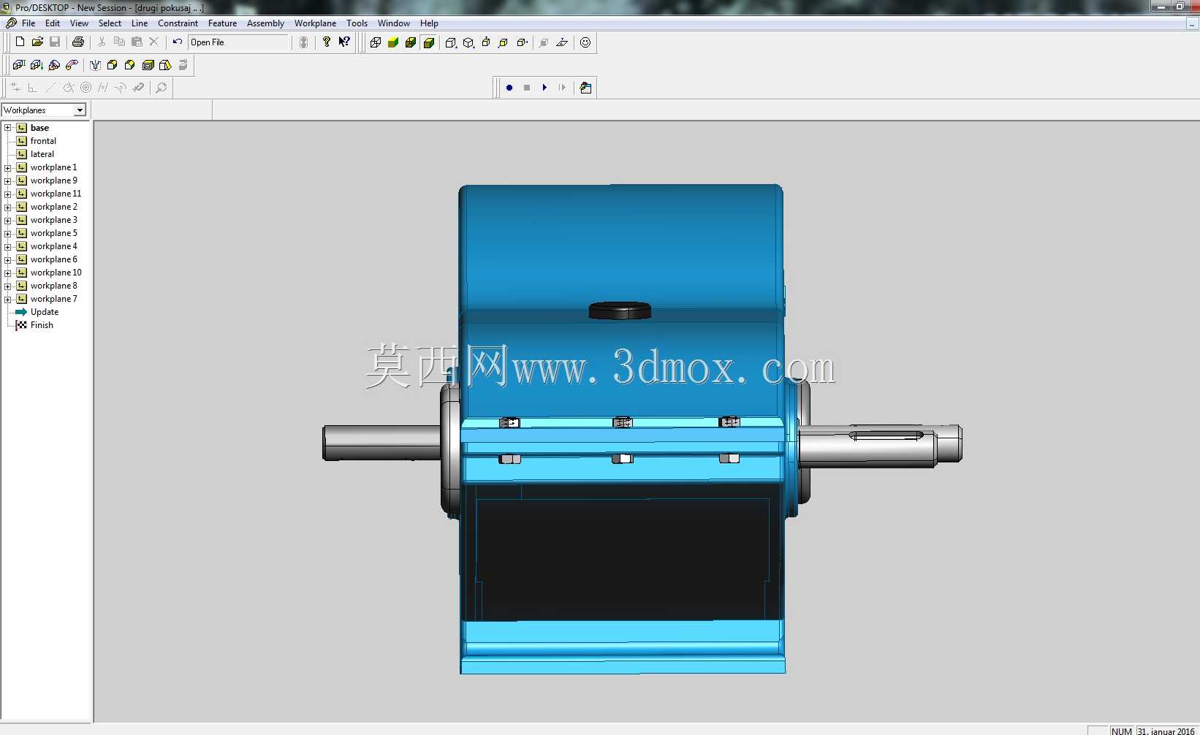1200x735 pixels.
Task: Expand the workplane 2 node
Action: pos(8,207)
